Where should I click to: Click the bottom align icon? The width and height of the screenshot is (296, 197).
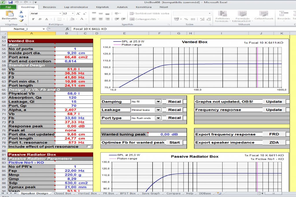click(x=108, y=13)
